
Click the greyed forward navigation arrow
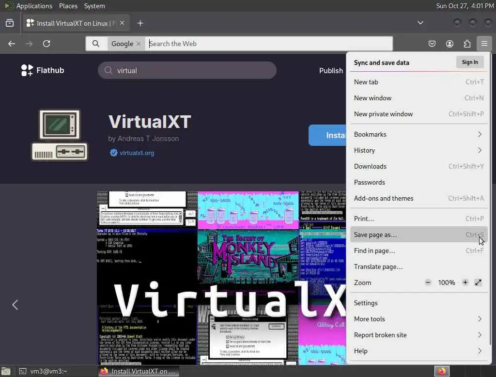tap(29, 44)
